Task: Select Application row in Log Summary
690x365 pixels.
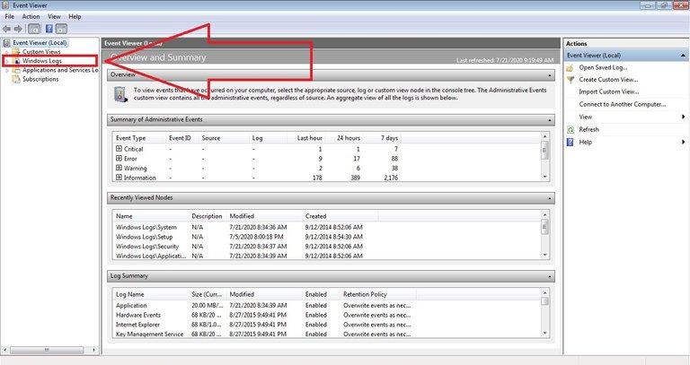Action: tap(326, 305)
